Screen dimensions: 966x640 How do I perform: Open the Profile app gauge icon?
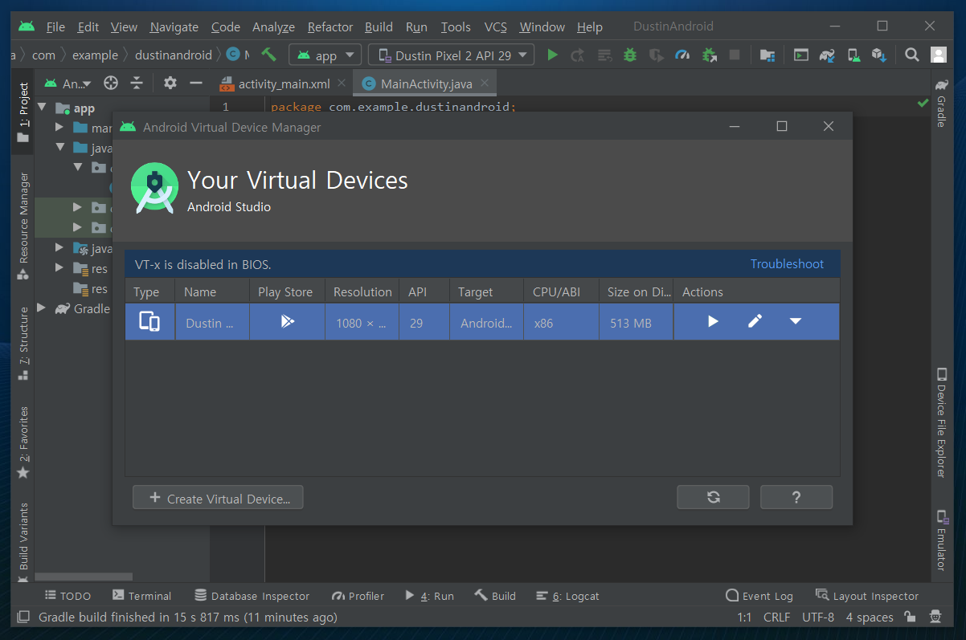click(682, 55)
